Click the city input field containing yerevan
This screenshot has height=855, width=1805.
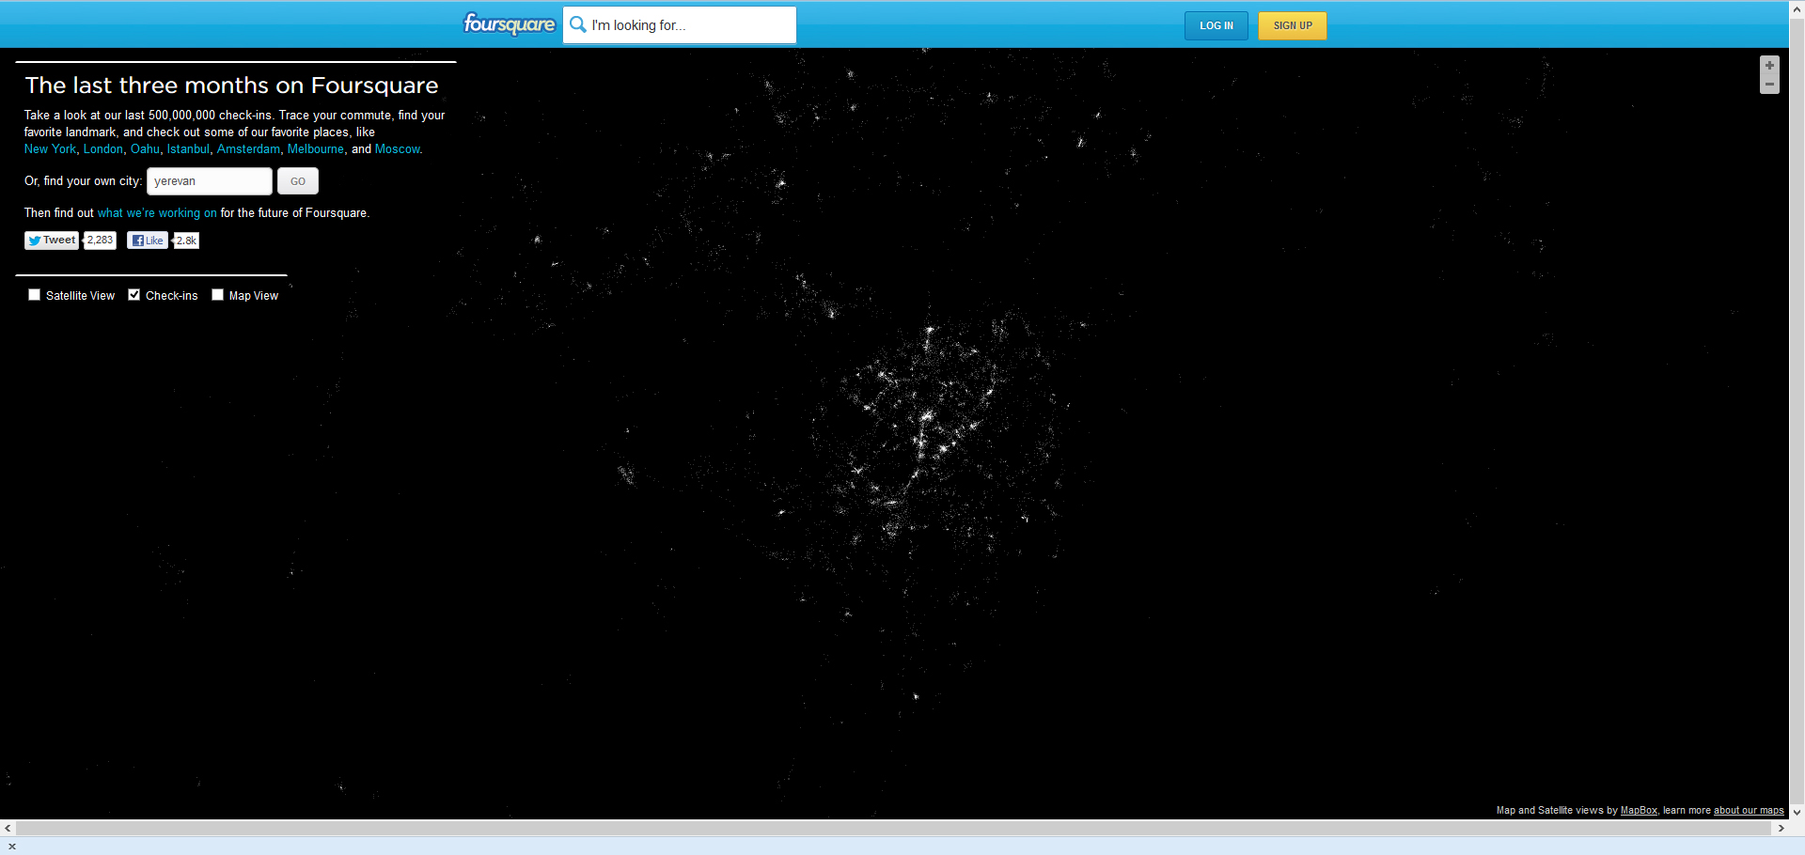pos(210,181)
